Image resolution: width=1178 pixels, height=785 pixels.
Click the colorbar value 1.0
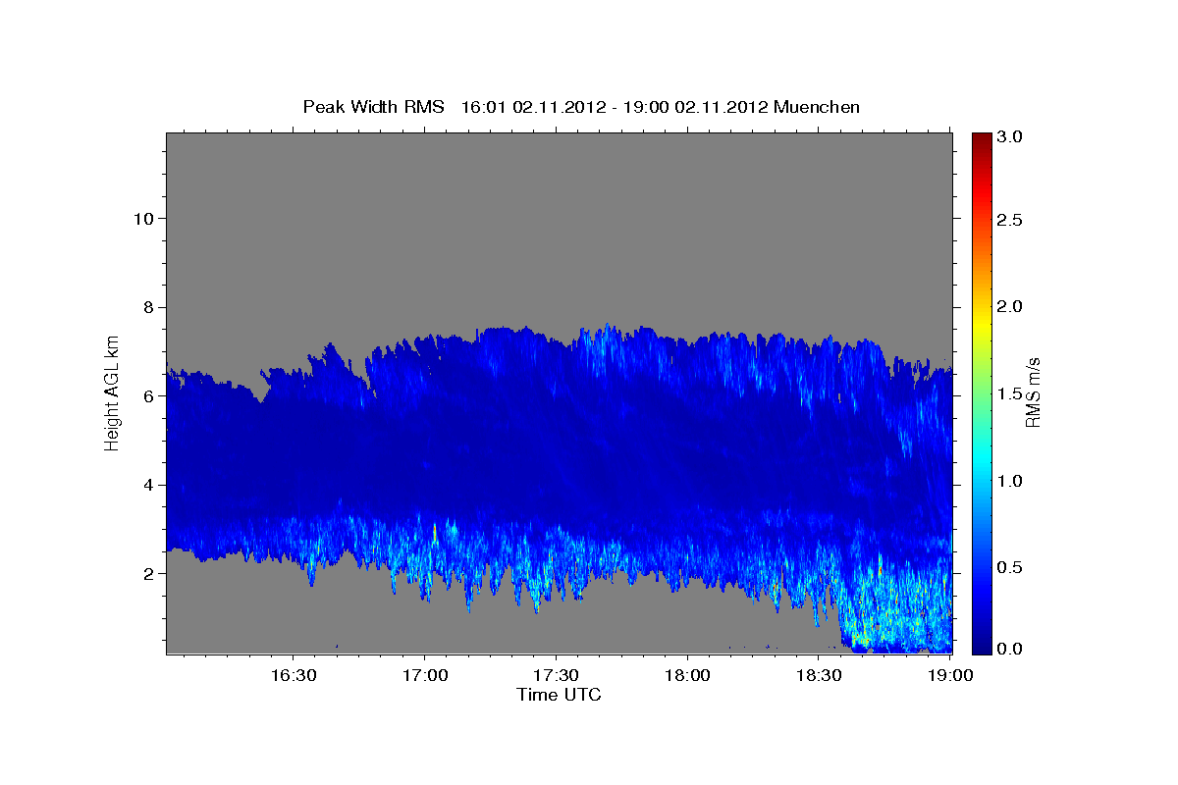pos(1009,481)
